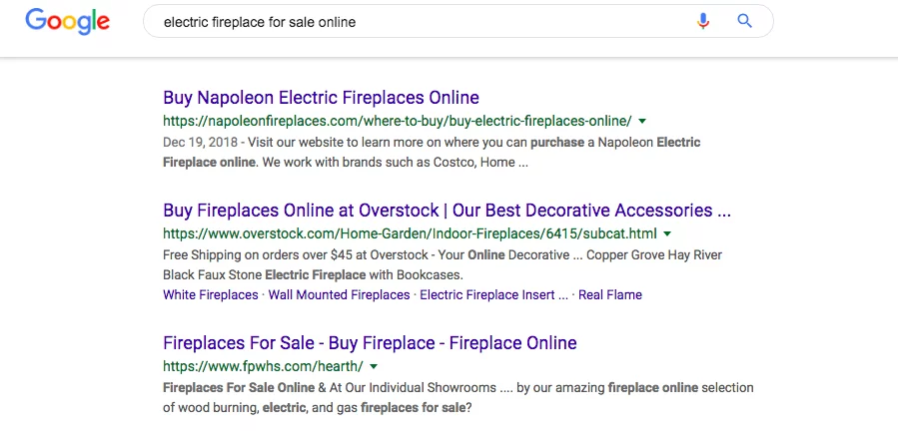The width and height of the screenshot is (898, 444).
Task: Click the search query input field
Action: coord(420,21)
